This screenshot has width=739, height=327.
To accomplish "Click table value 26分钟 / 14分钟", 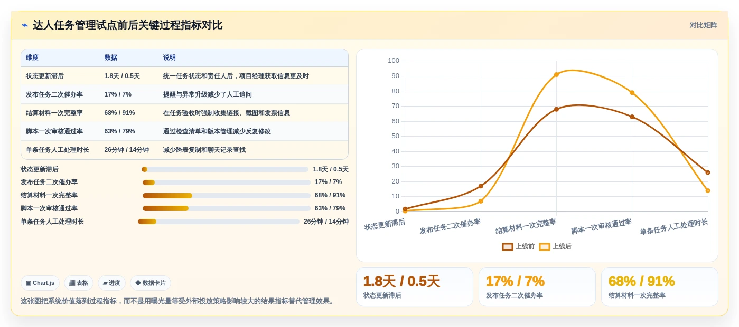I will pos(127,150).
